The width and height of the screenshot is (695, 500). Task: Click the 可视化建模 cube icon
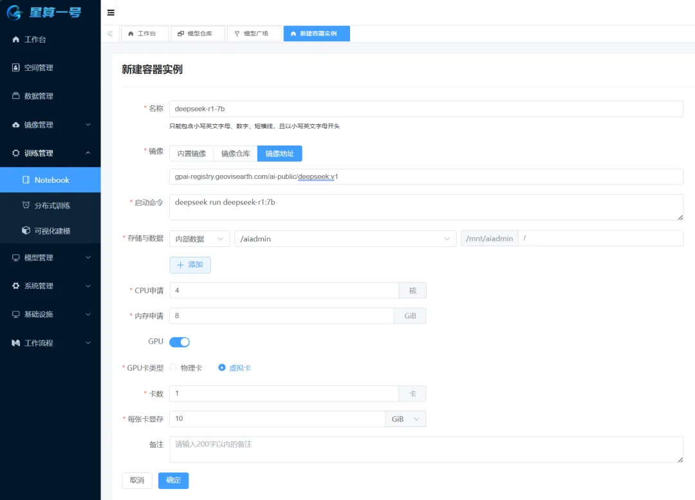pos(26,230)
